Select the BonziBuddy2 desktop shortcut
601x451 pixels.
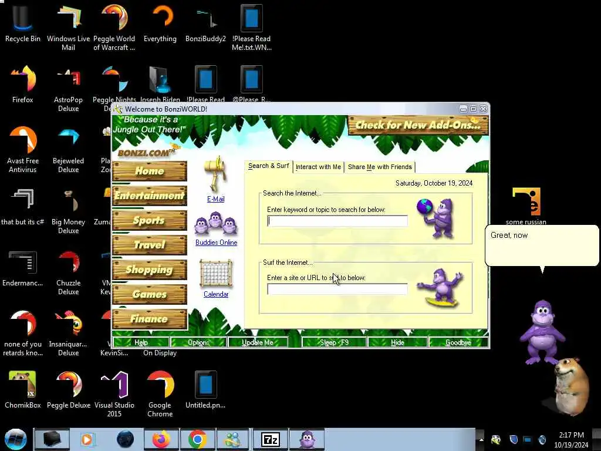[x=205, y=23]
